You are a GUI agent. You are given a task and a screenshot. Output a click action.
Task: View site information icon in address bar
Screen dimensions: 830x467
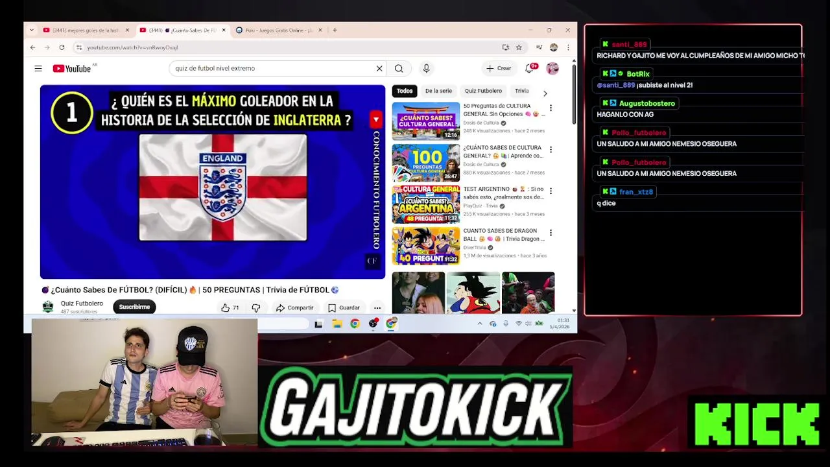(x=79, y=47)
